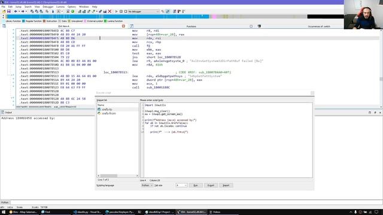Click the Regular function legend swatch
The image size is (383, 215).
23,21
